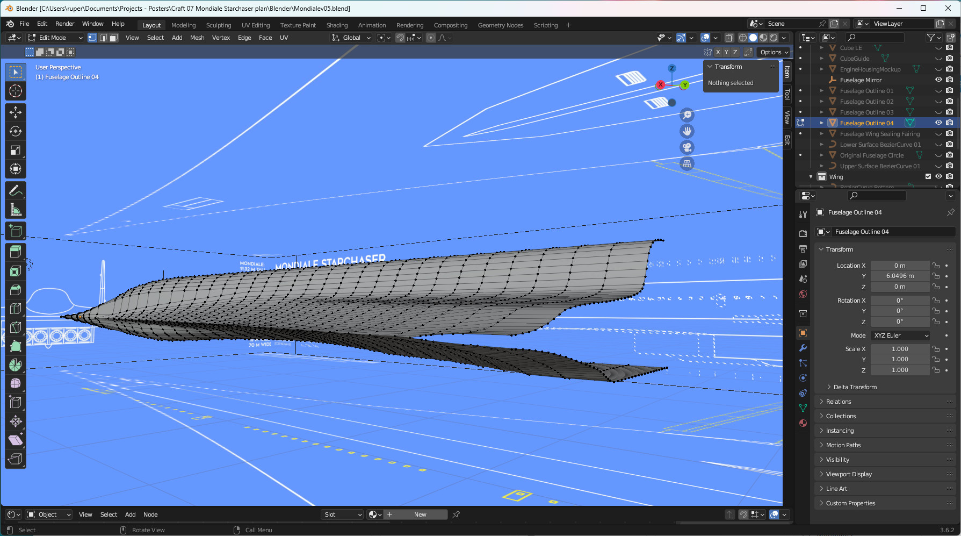Click the Rotation Z value field

(x=900, y=321)
